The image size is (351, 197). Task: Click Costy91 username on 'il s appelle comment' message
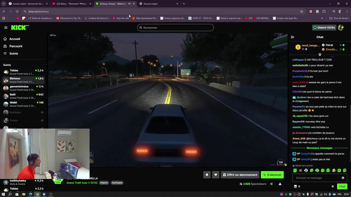305,154
